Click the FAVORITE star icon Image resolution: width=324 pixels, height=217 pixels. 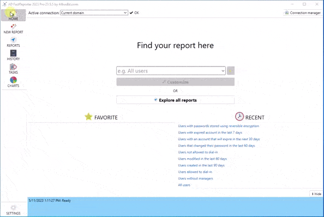88,117
